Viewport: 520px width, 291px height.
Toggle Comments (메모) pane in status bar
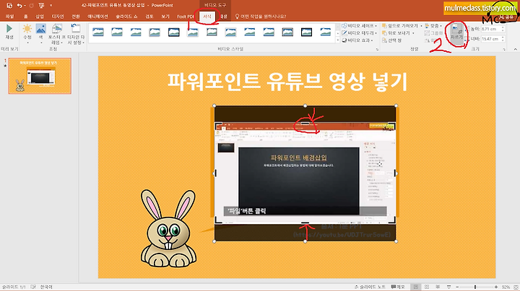click(x=398, y=287)
